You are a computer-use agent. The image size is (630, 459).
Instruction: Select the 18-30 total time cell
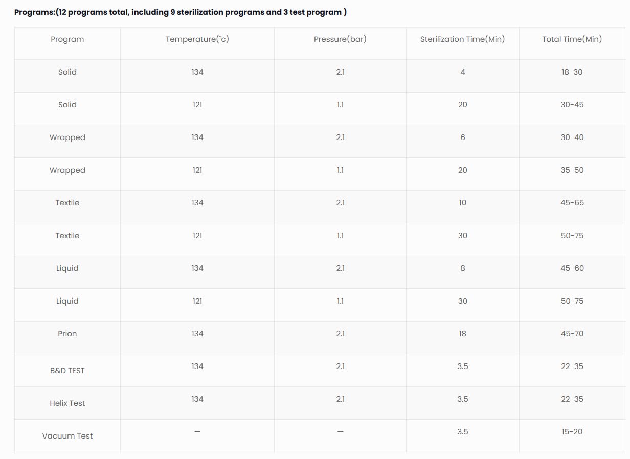572,72
